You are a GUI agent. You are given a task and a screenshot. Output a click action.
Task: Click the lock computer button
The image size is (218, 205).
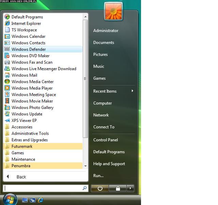pos(118,188)
